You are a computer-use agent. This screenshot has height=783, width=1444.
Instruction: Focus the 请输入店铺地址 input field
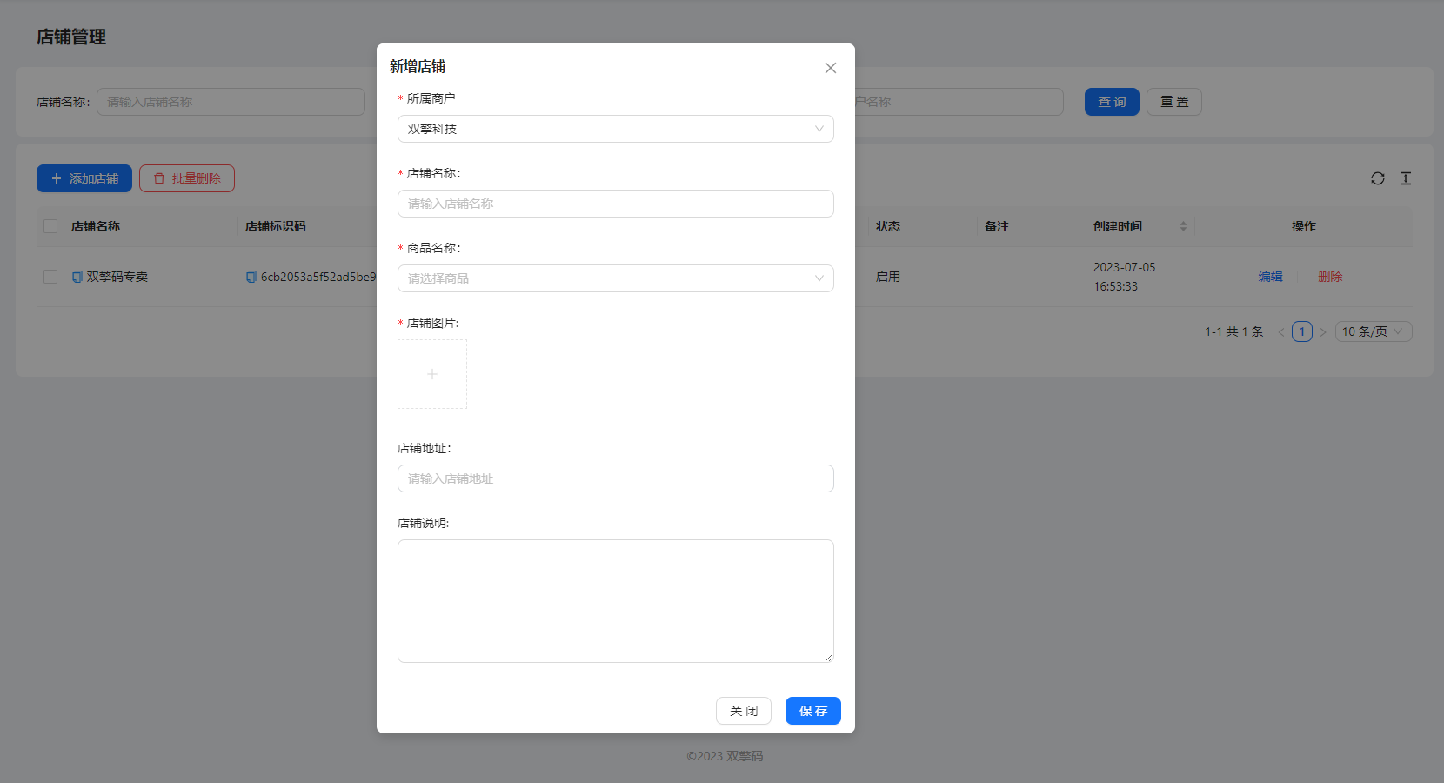pos(616,478)
